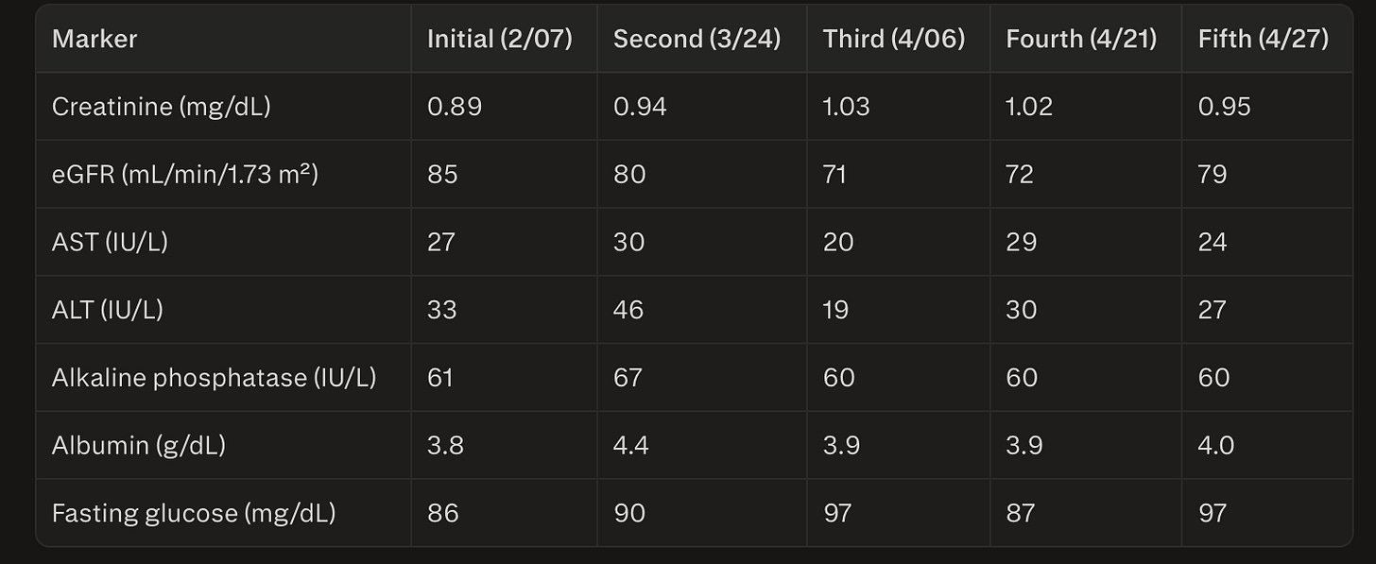This screenshot has height=564, width=1376.
Task: Select the ALT (IU/L) row label
Action: tap(108, 310)
